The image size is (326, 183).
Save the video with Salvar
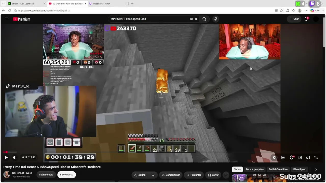(x=213, y=175)
